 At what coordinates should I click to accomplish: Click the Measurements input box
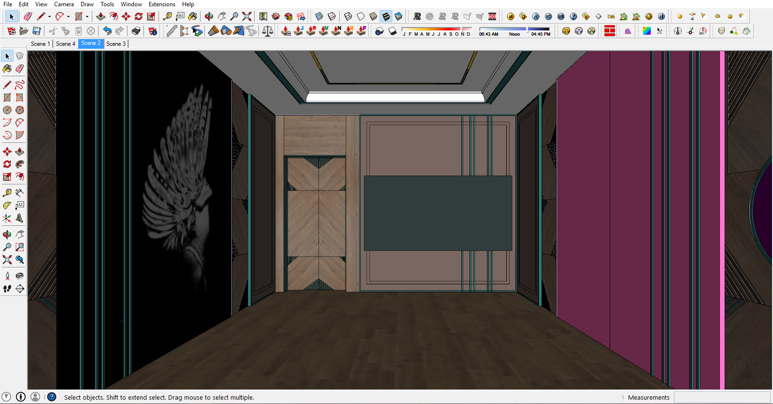pos(721,397)
